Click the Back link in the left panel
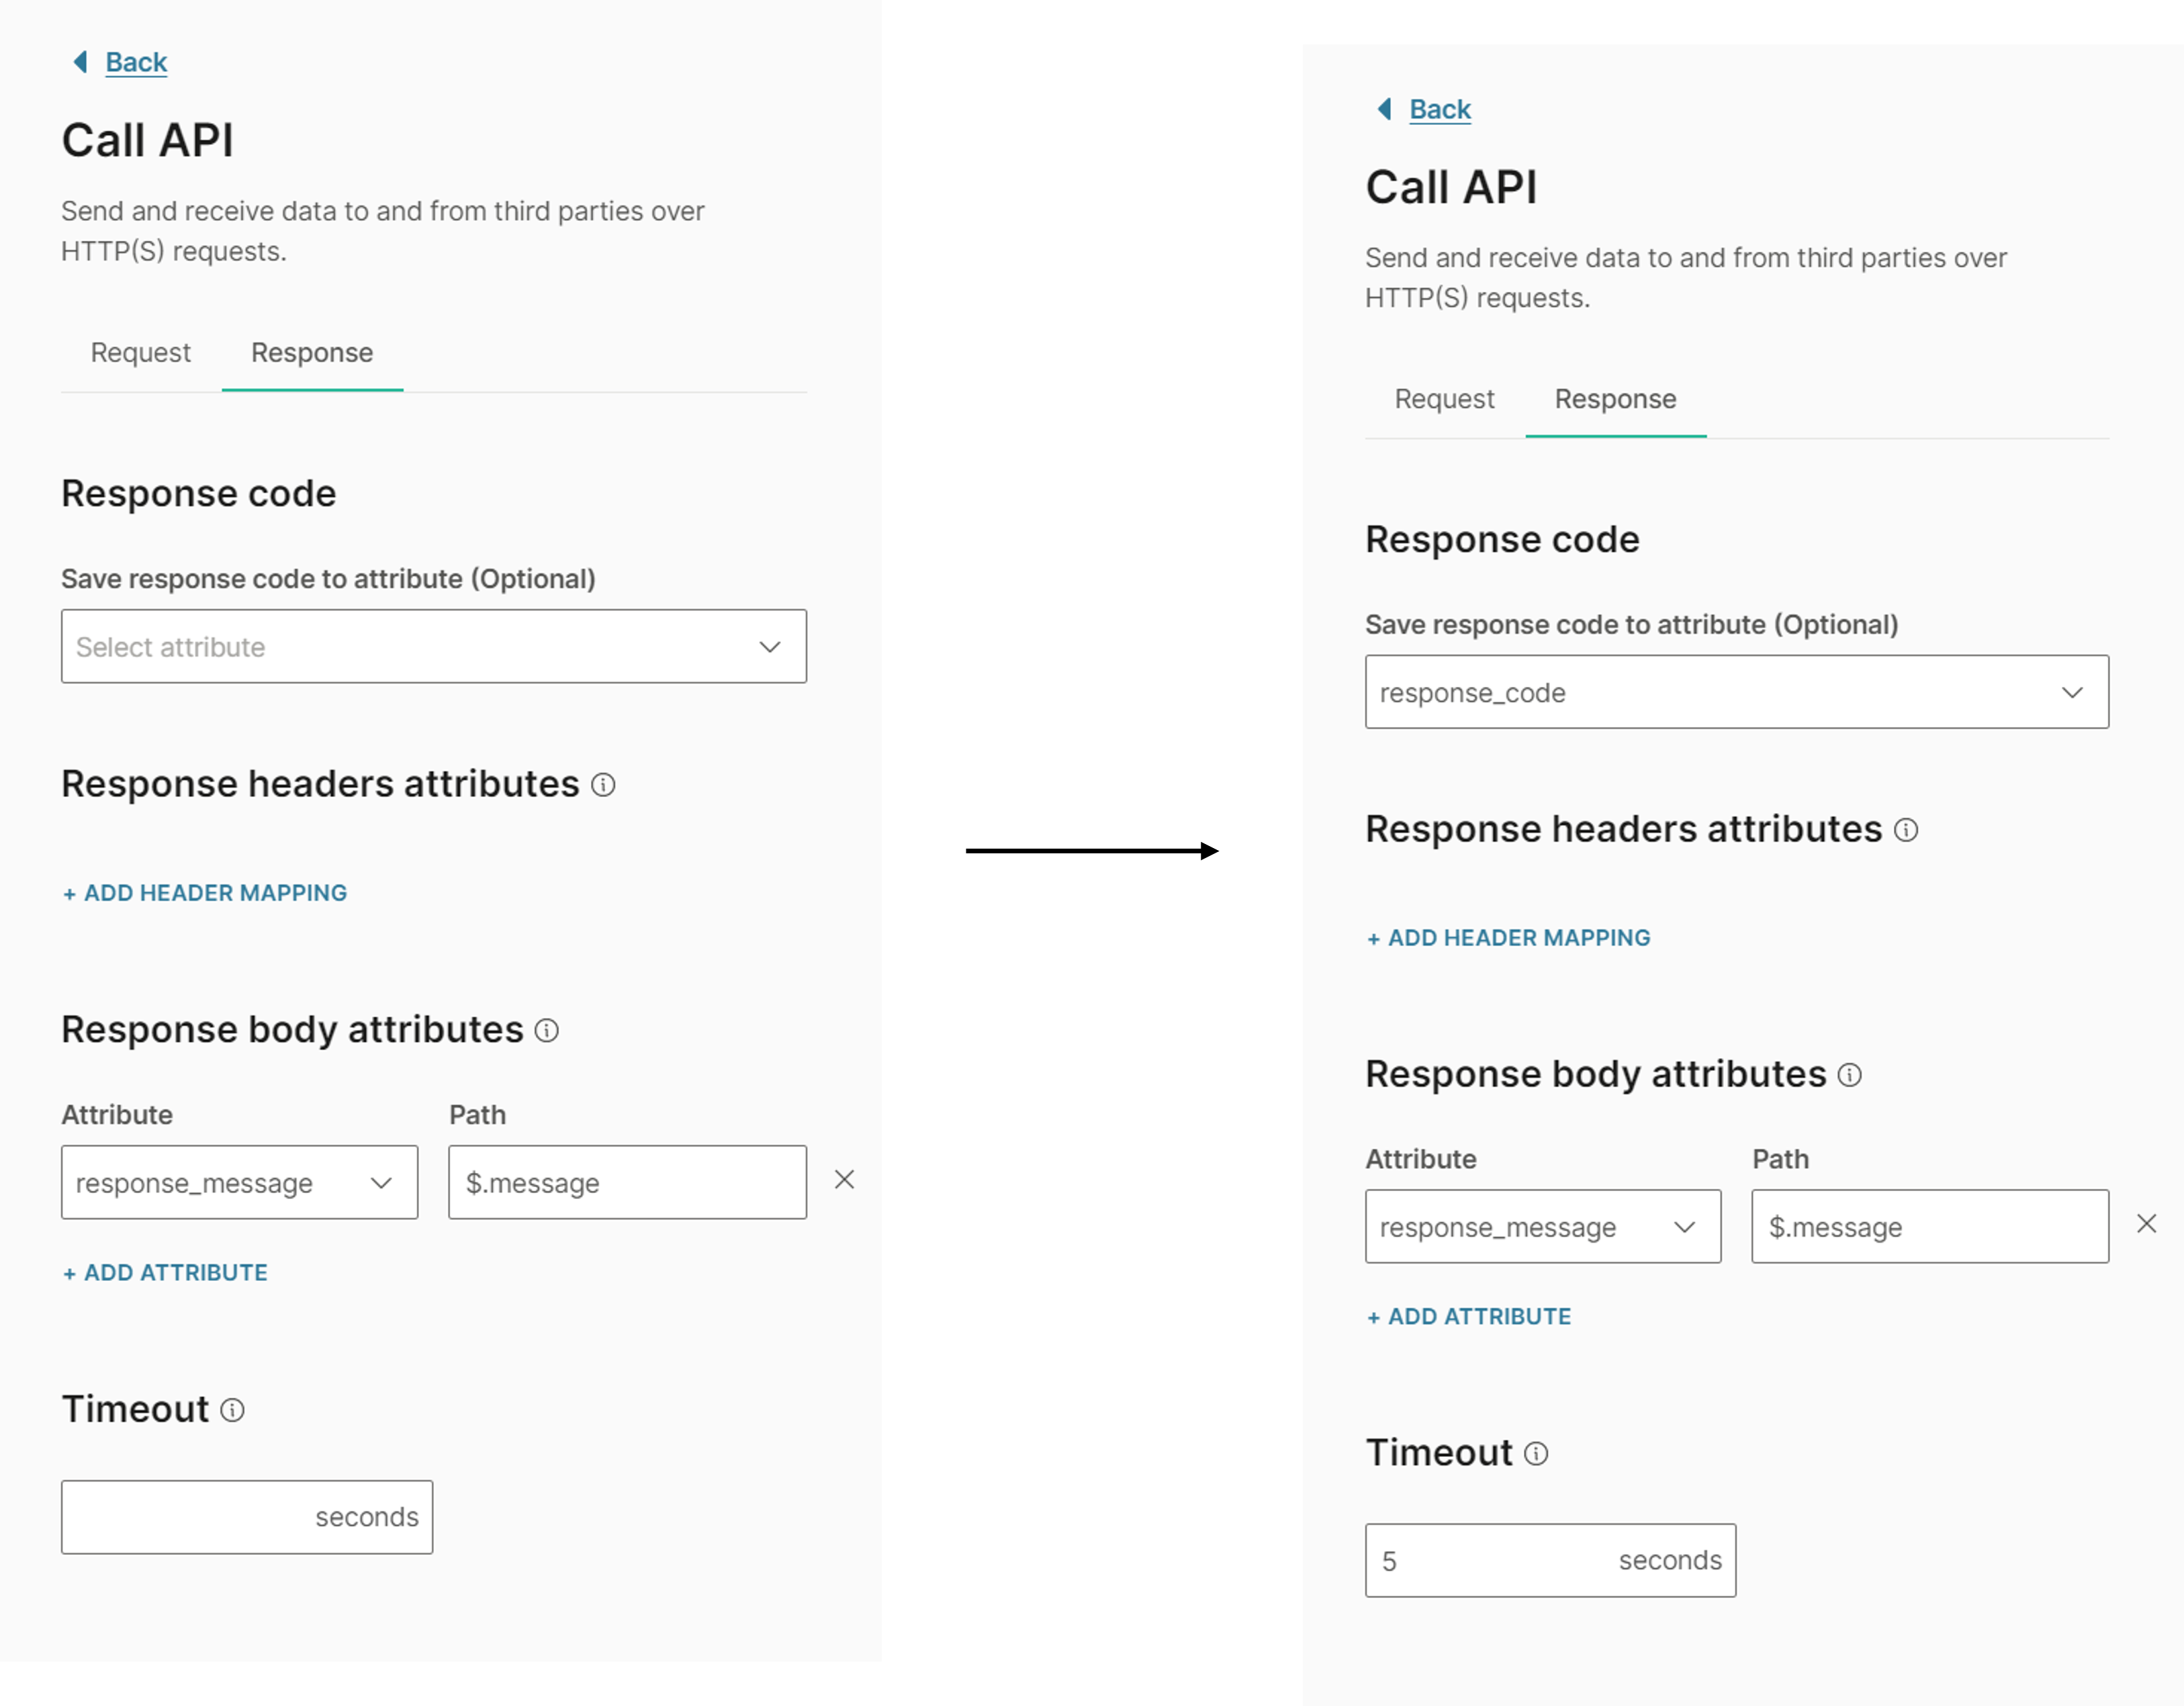Image resolution: width=2184 pixels, height=1706 pixels. pyautogui.click(x=135, y=61)
